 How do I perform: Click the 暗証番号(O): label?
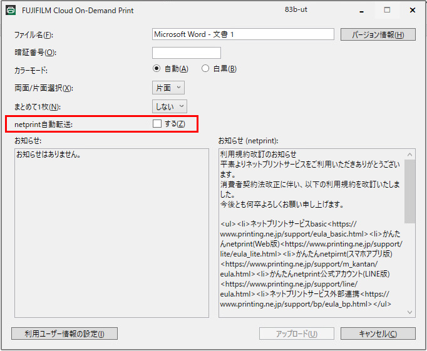click(36, 53)
